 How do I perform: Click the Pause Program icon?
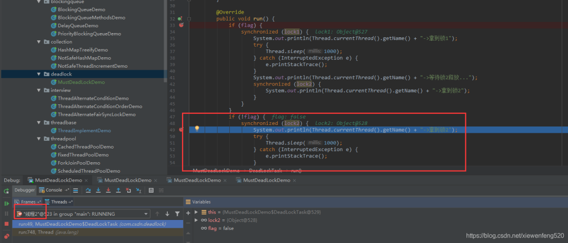pos(6,214)
